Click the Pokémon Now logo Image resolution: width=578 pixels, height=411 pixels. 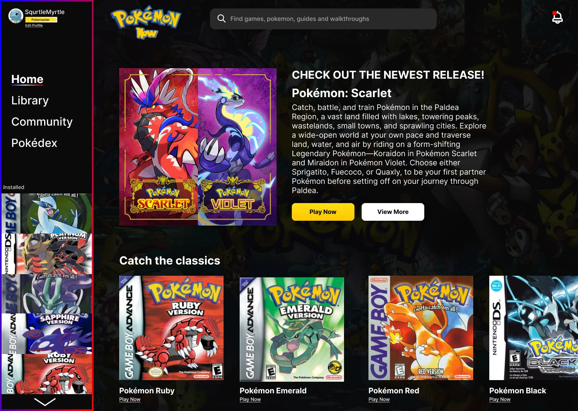pyautogui.click(x=146, y=22)
